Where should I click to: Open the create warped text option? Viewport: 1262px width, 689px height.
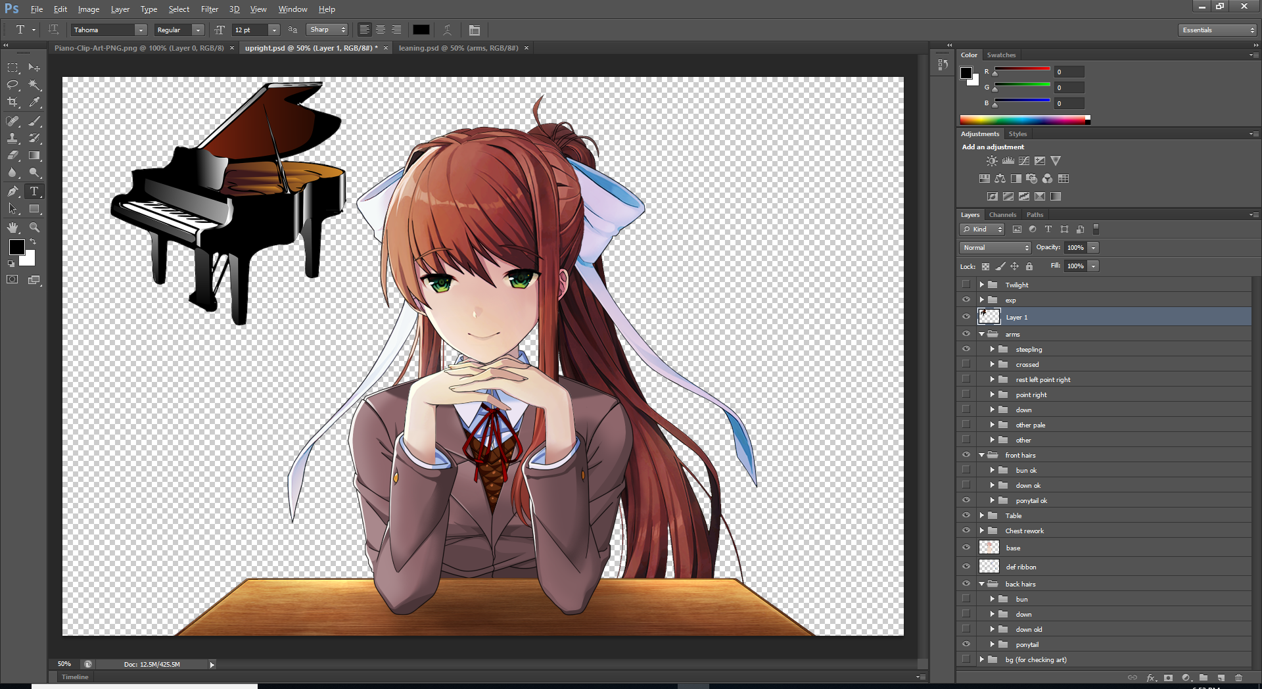point(447,30)
